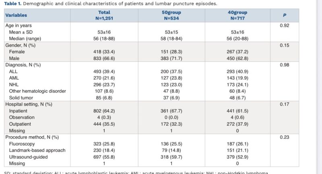
Task: Select the Gender, N (%) row label
Action: click(x=21, y=45)
